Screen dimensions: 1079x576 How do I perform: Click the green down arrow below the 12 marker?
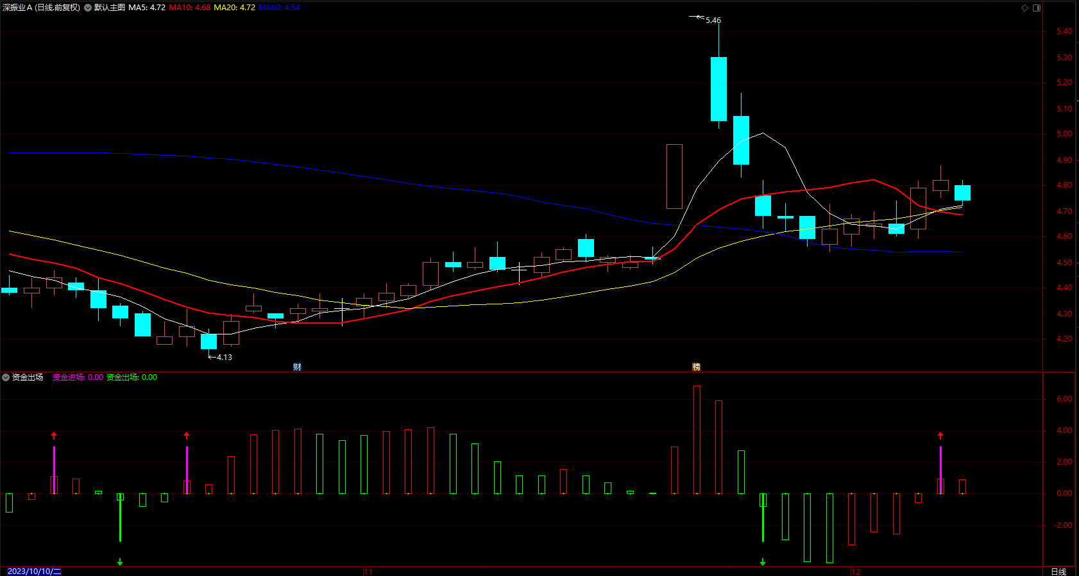(x=763, y=562)
